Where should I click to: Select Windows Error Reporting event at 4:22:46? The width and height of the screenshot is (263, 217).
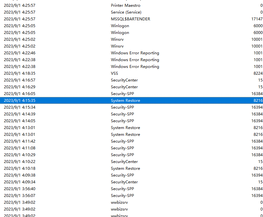tap(132, 53)
